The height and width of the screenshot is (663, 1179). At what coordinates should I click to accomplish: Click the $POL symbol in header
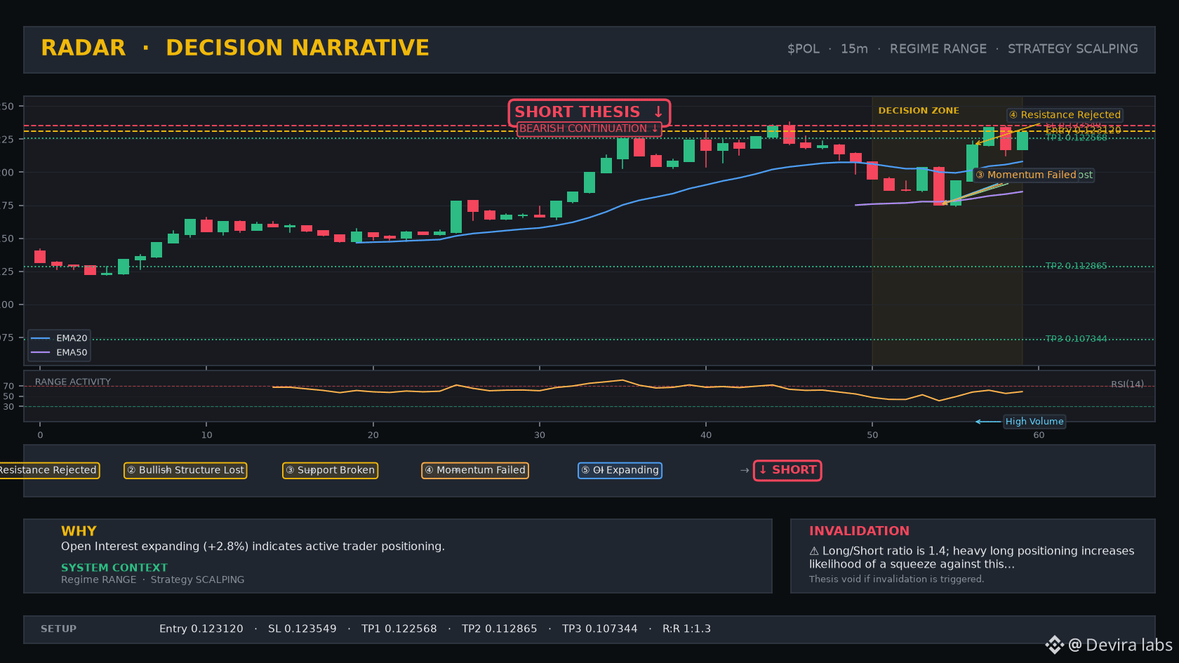804,49
